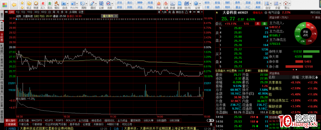Open settings gear beside 情绪龙头

point(266,13)
